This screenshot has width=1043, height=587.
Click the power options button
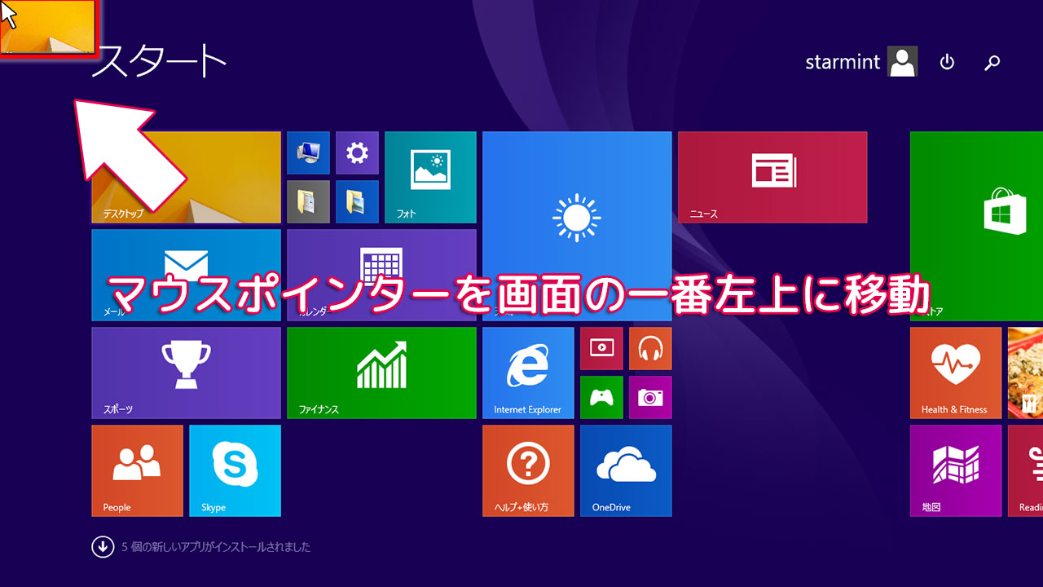tap(947, 62)
